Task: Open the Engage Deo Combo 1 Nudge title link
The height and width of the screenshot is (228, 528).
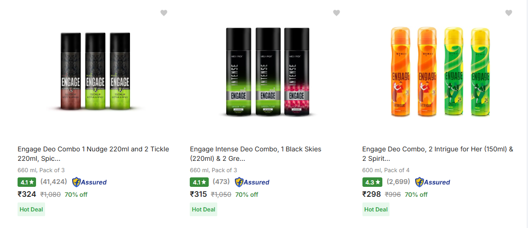Action: pos(93,154)
